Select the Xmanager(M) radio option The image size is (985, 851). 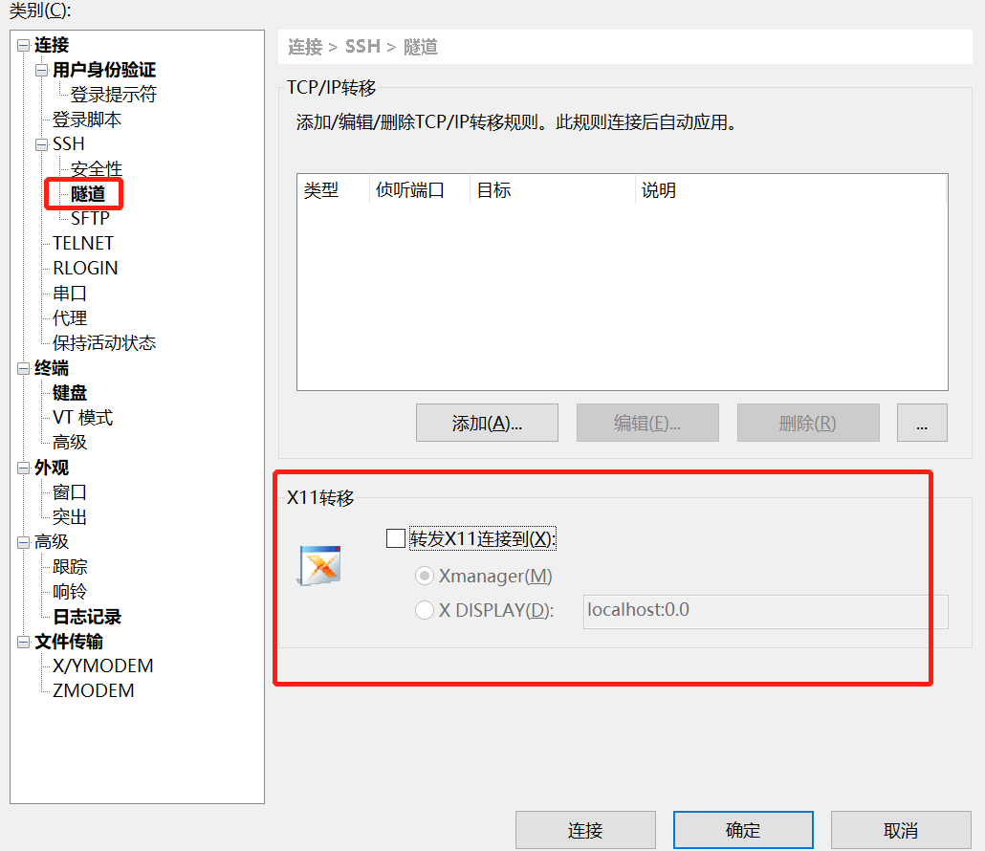point(425,576)
